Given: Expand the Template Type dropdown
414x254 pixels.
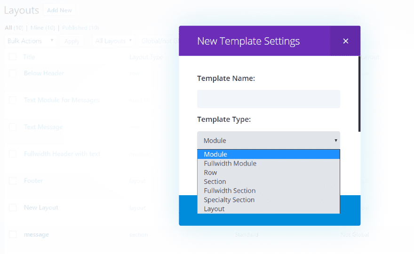Looking at the screenshot, I should pos(268,140).
